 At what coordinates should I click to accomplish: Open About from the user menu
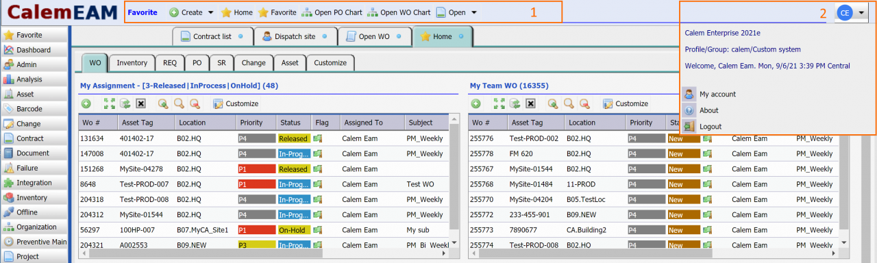point(702,110)
